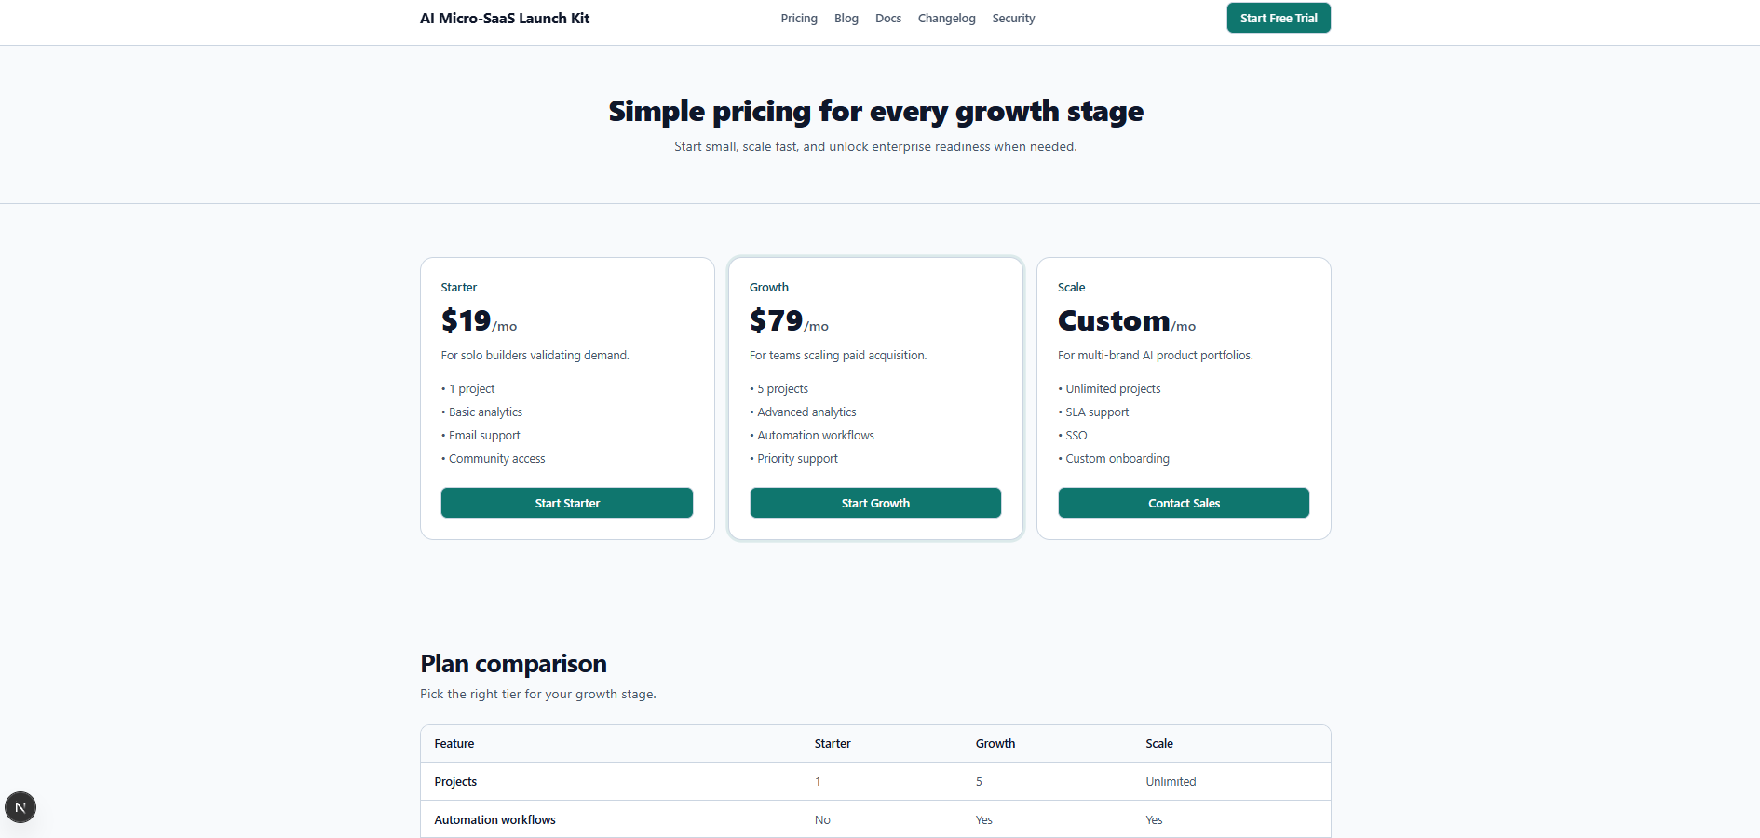Click the '1 project' feature bullet

(x=468, y=389)
